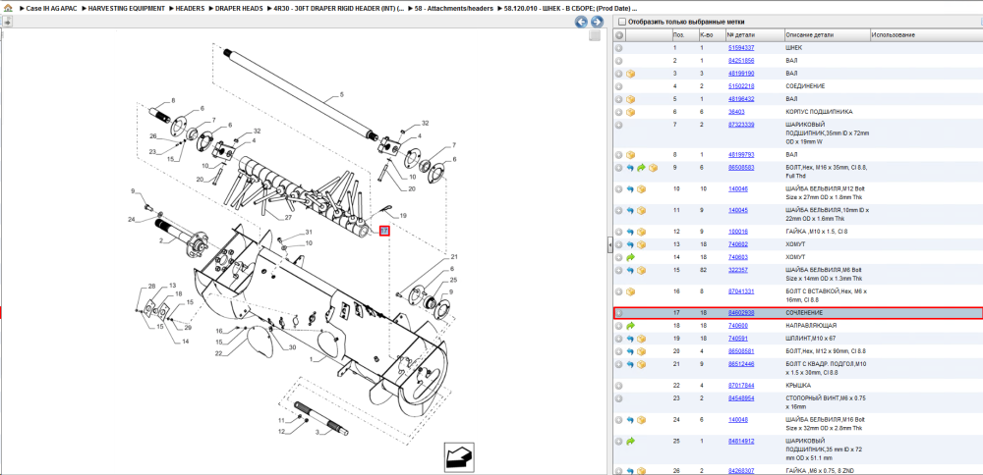
Task: Click the green forward-arrow icon for part 740600
Action: (631, 326)
